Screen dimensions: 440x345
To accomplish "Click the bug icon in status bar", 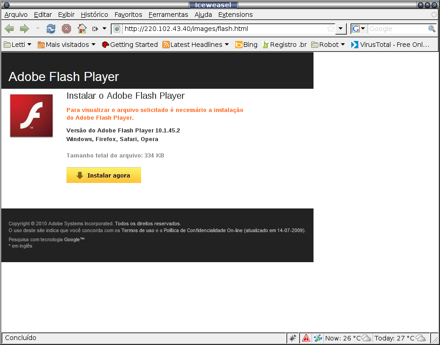I will [293, 338].
